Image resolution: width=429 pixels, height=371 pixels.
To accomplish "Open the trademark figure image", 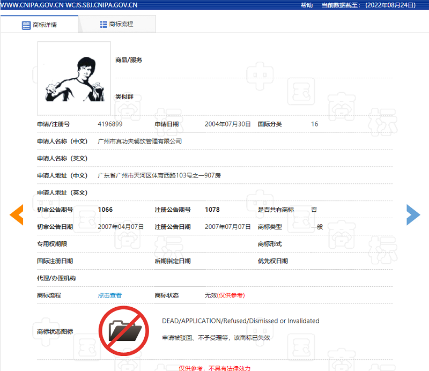I will pos(74,78).
